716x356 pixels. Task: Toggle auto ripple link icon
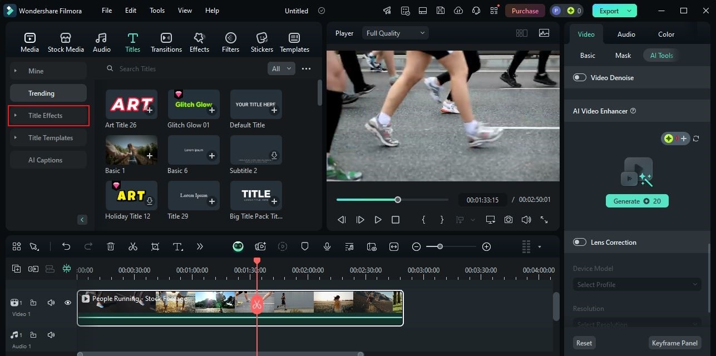tap(33, 269)
